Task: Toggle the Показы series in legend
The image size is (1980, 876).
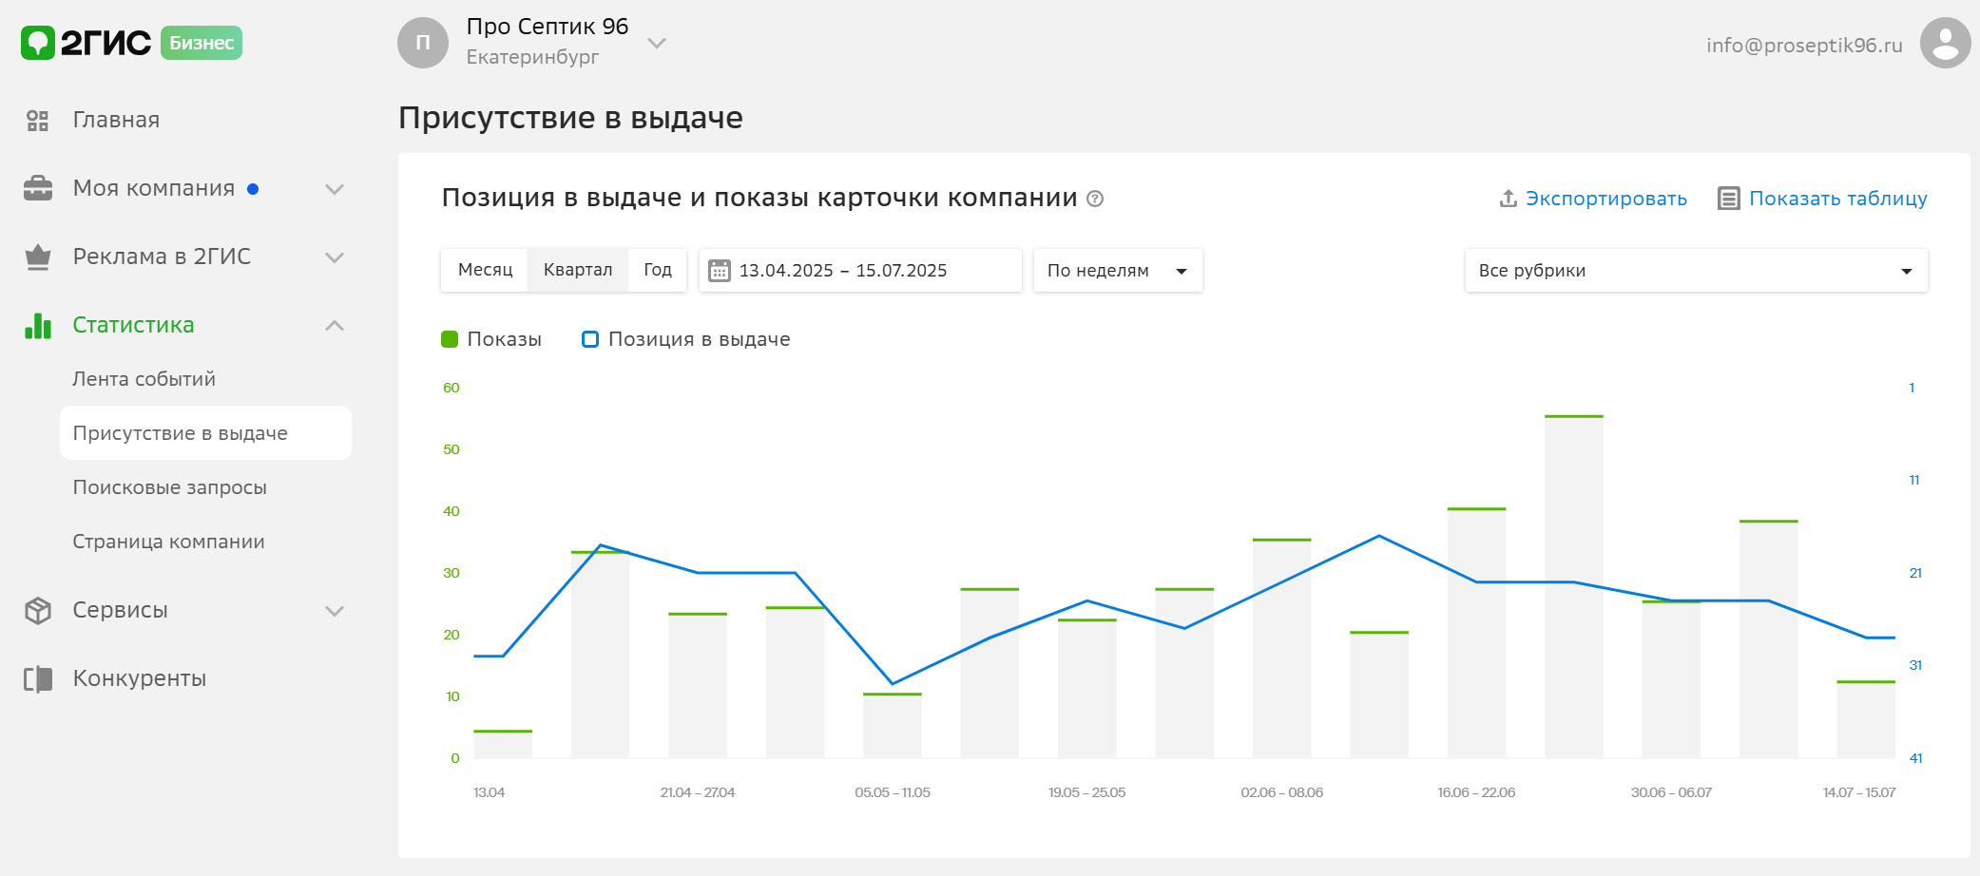Action: [x=491, y=339]
